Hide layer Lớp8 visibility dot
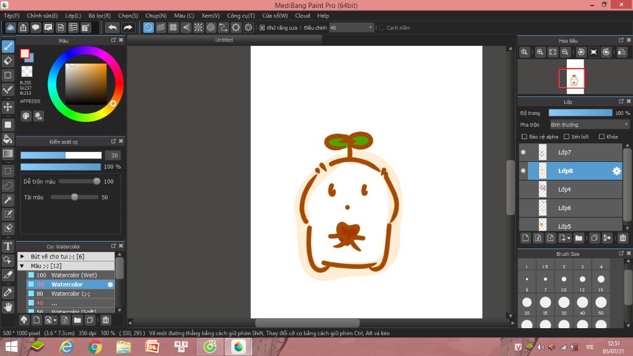This screenshot has height=356, width=633. coord(523,171)
